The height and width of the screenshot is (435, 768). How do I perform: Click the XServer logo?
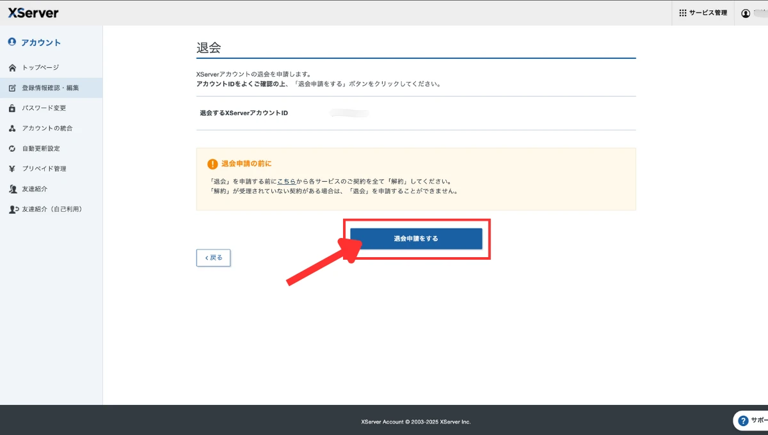[x=33, y=13]
